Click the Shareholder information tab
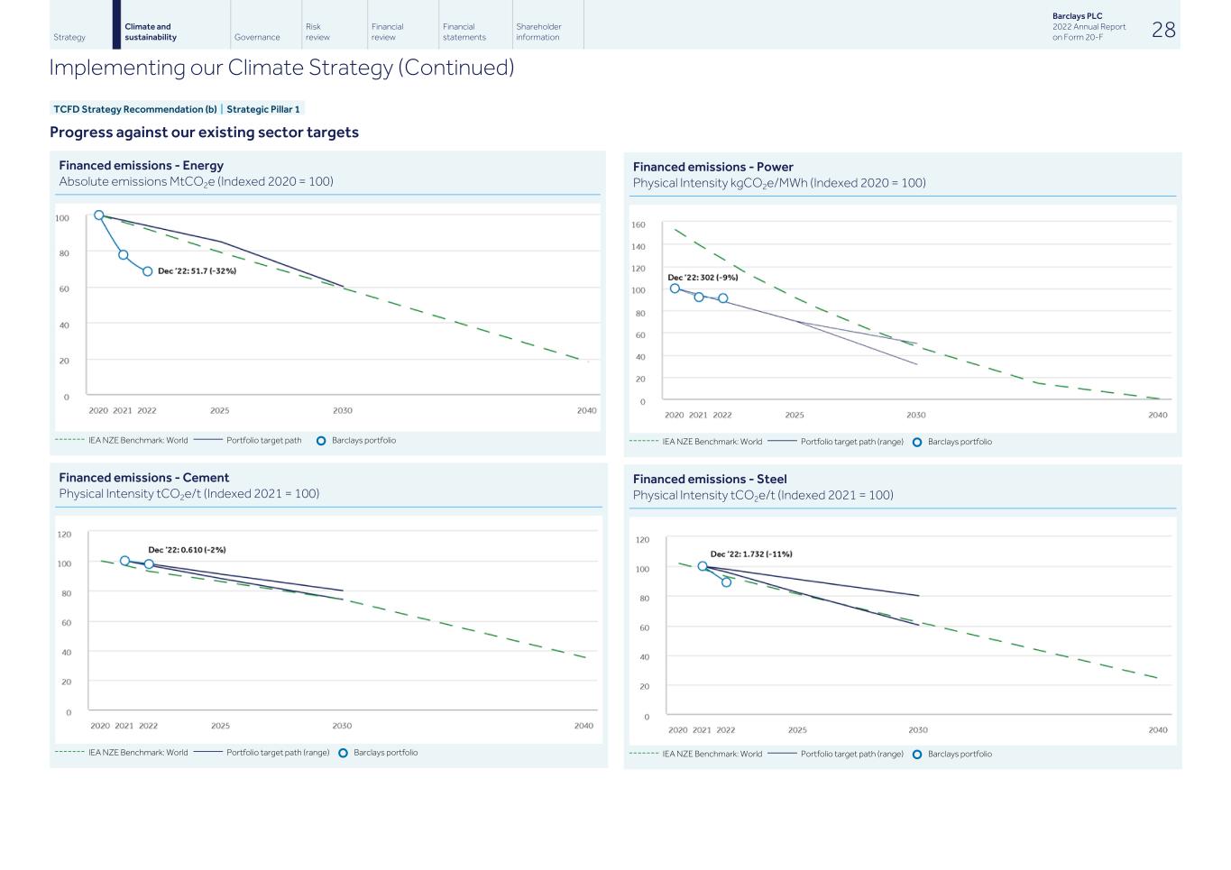Screen dimensions: 1231x870 538,32
